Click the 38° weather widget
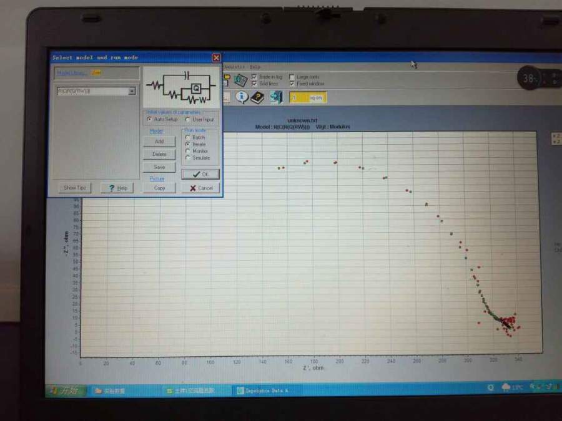 point(530,78)
